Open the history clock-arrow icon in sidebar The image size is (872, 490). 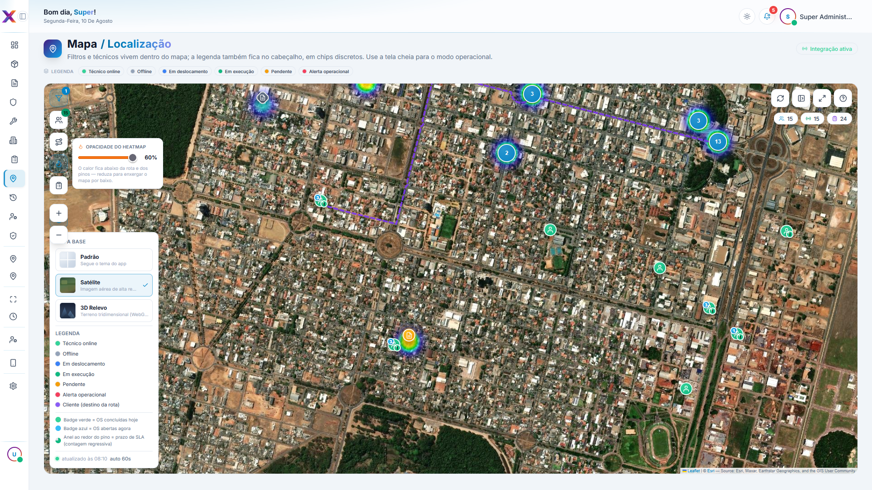click(13, 198)
